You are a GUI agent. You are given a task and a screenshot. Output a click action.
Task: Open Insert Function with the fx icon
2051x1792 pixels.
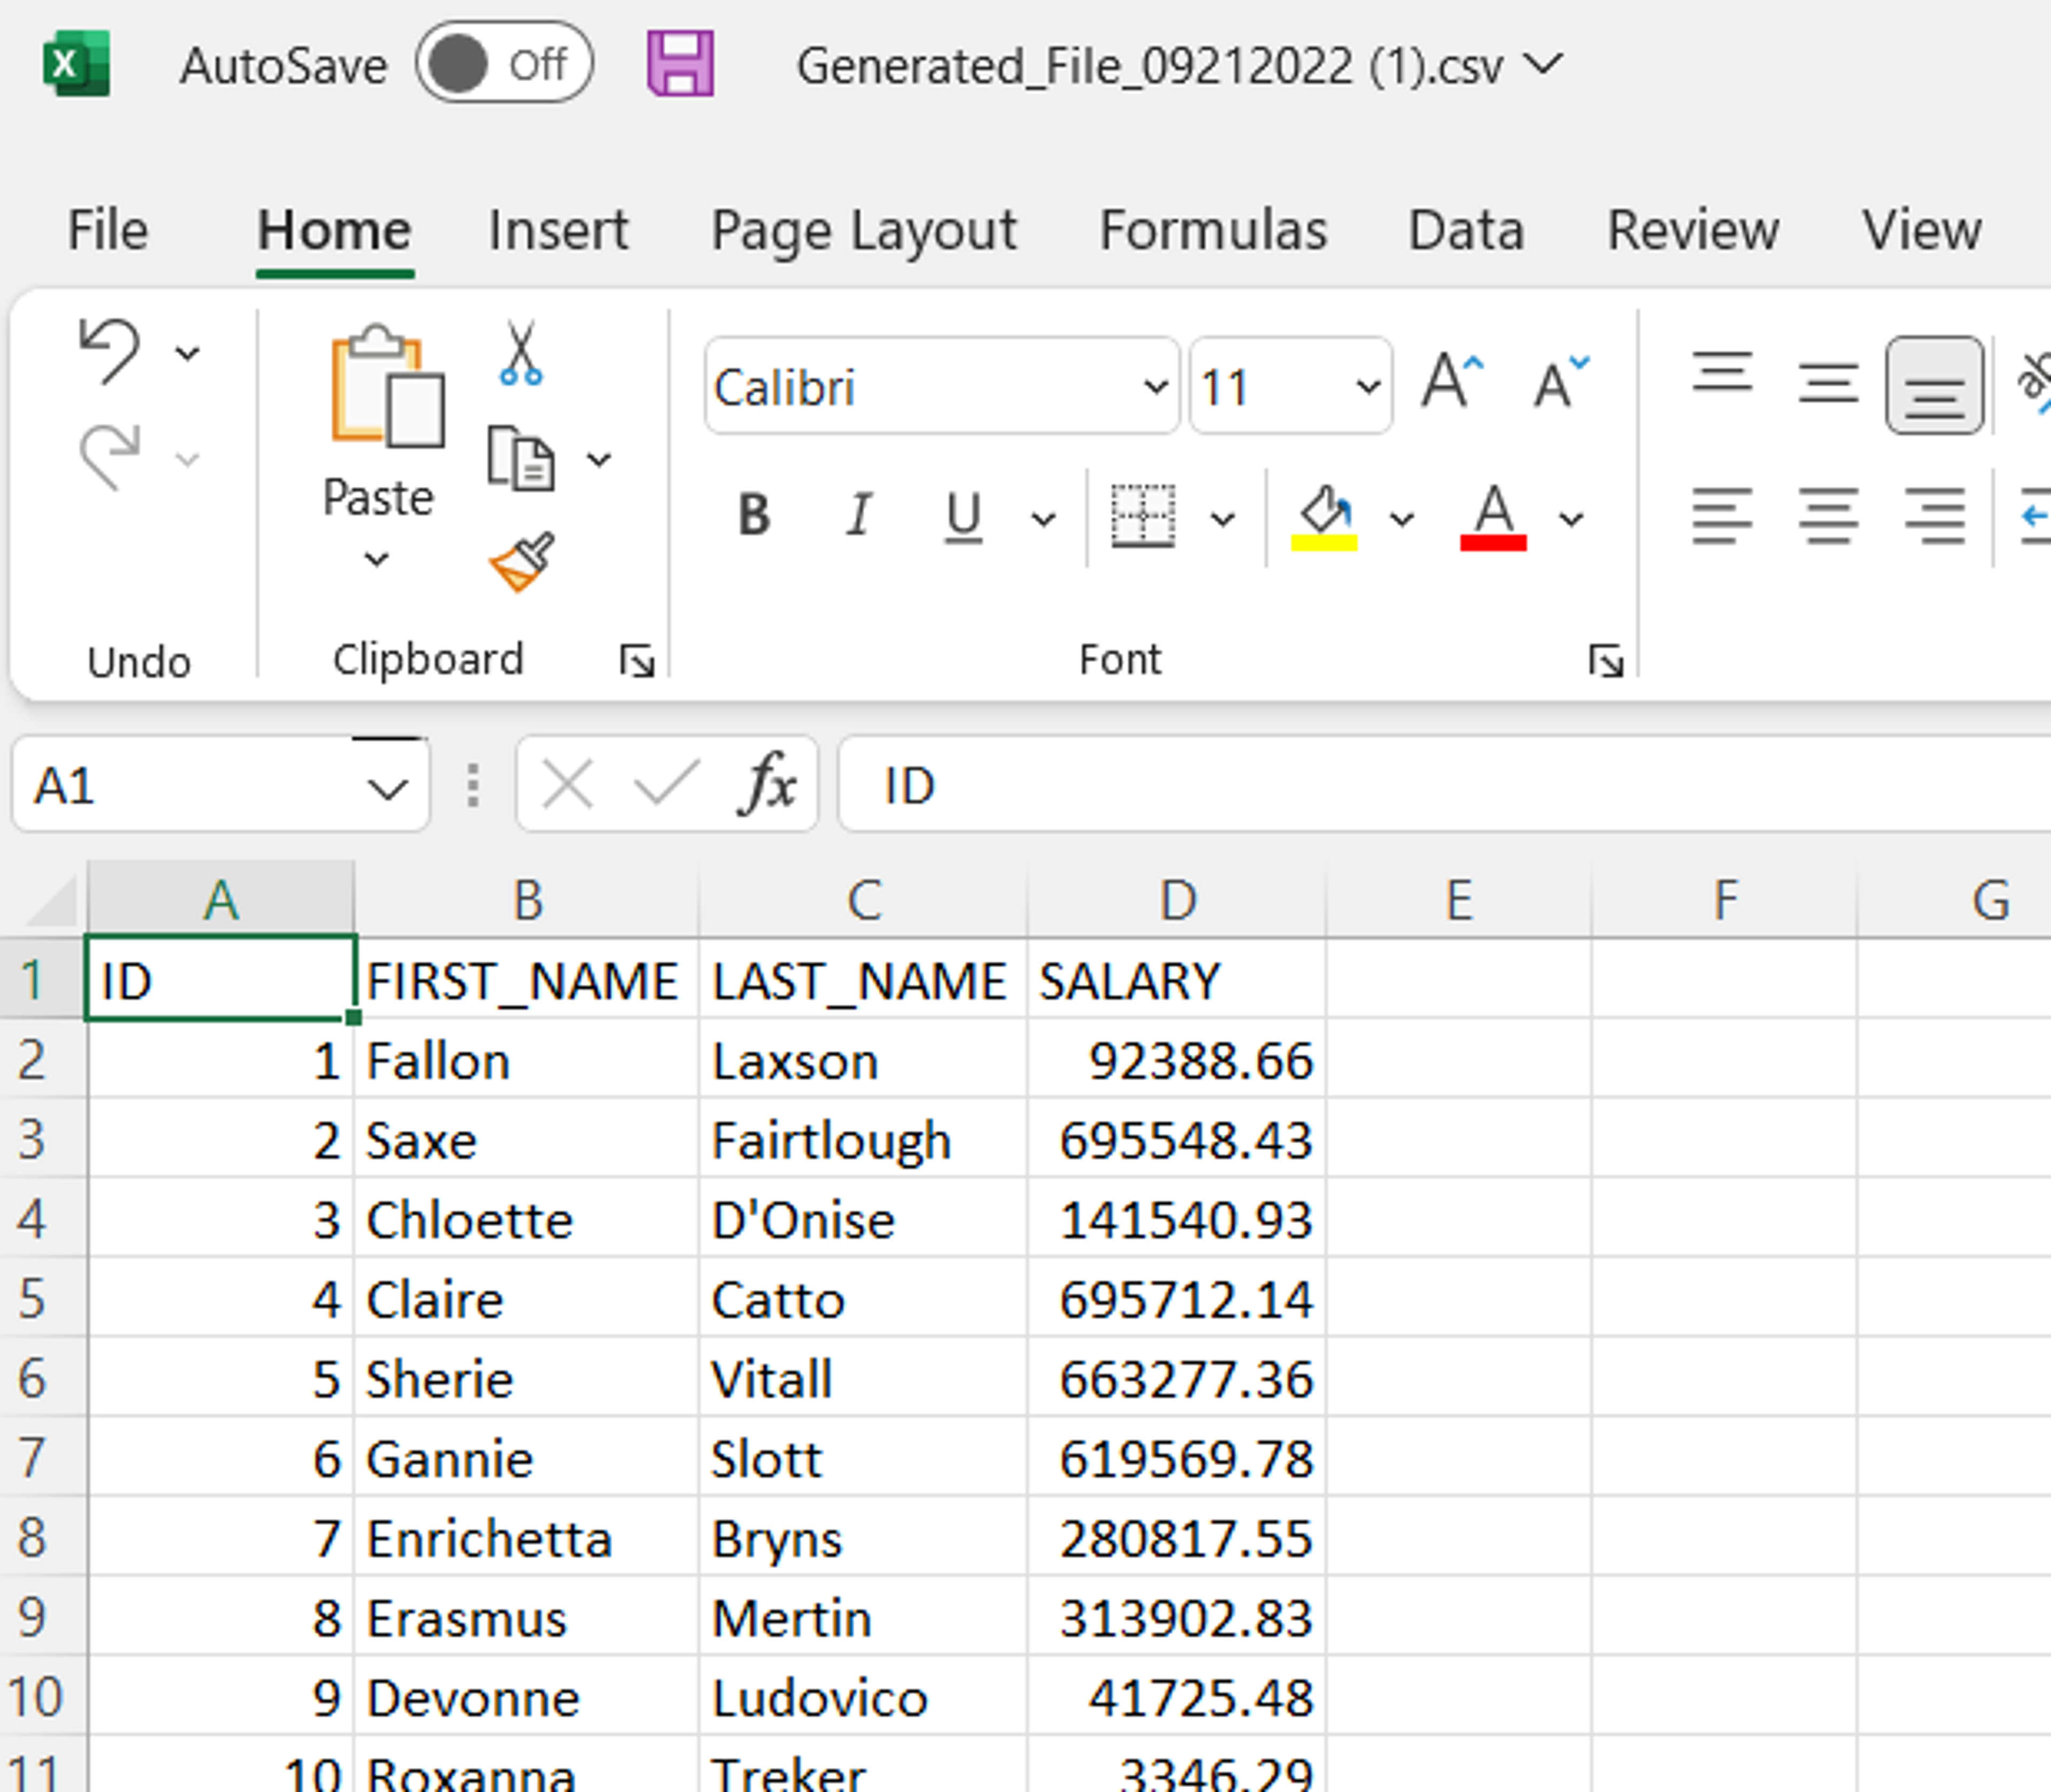(x=768, y=785)
